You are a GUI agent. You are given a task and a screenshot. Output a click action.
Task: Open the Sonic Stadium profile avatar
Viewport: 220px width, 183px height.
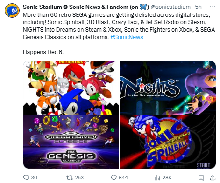pyautogui.click(x=12, y=10)
